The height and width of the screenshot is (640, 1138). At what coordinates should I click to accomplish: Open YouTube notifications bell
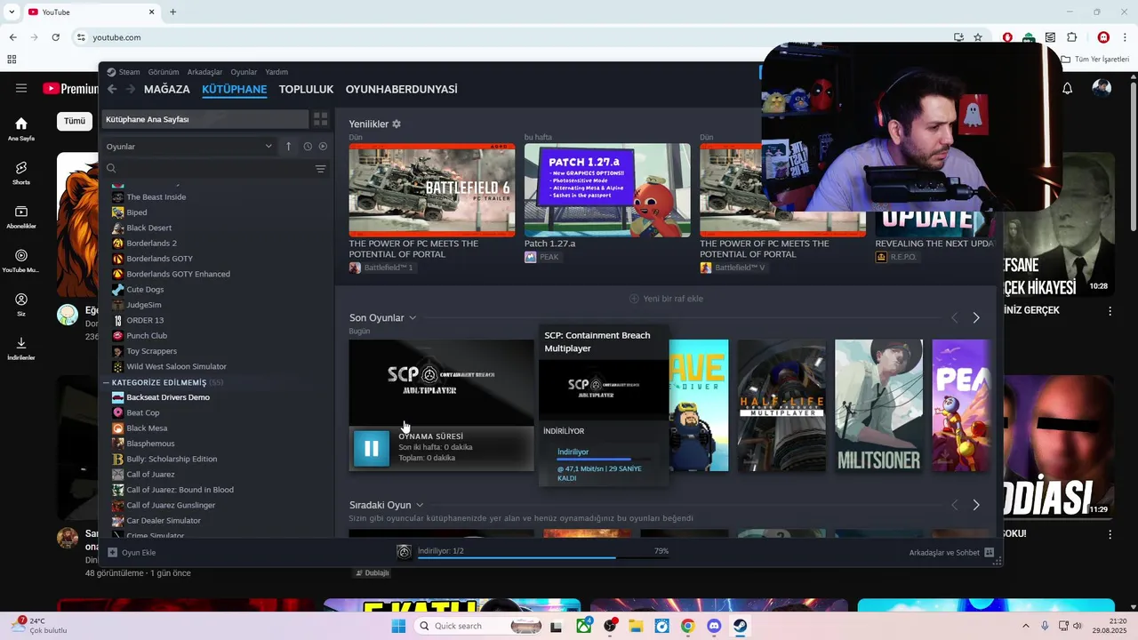(1068, 88)
